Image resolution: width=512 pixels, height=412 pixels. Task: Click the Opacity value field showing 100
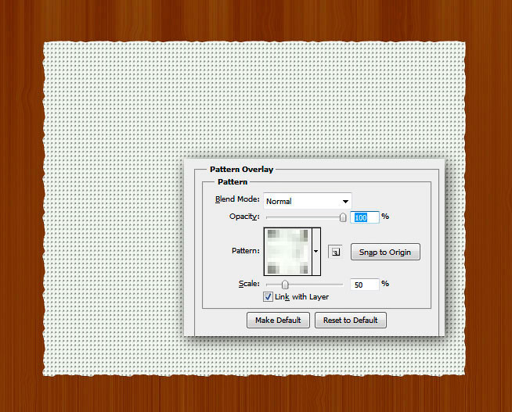pos(365,217)
